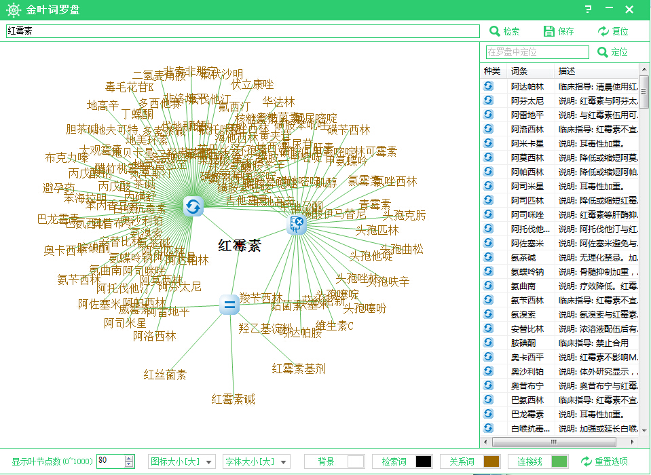Save the compass with the 保存 button

pyautogui.click(x=559, y=31)
